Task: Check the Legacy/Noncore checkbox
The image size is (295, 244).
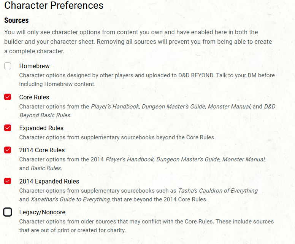Action: tap(8, 212)
